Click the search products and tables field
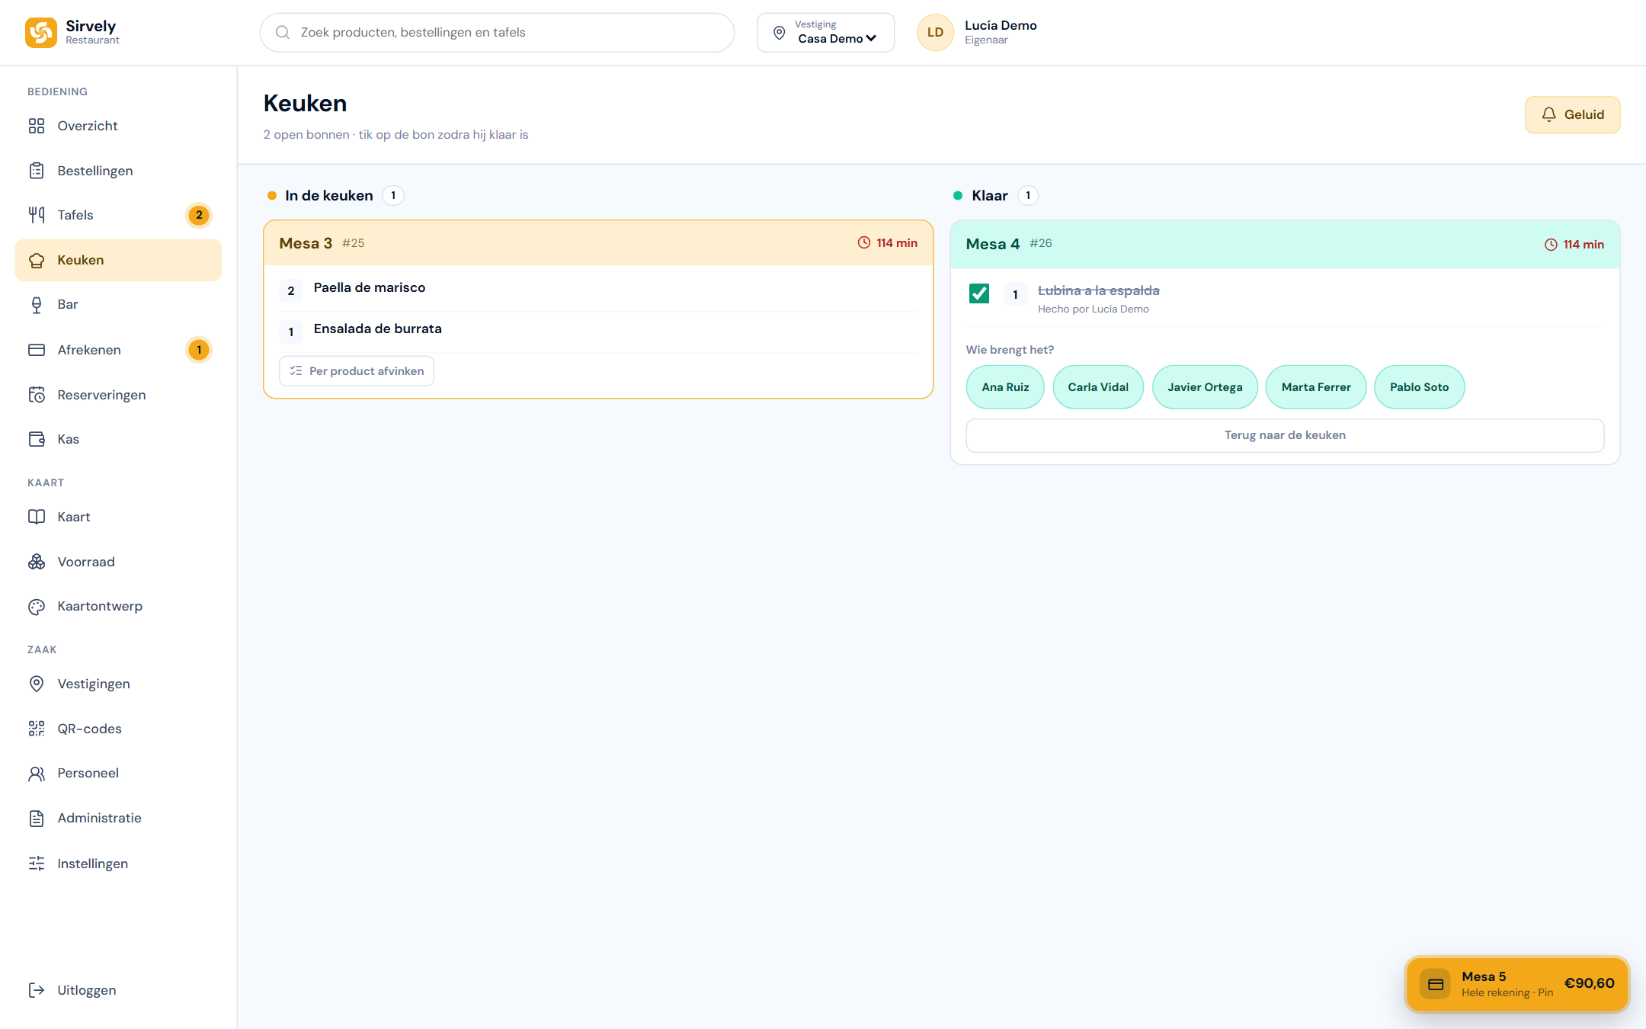1646x1029 pixels. [x=497, y=33]
